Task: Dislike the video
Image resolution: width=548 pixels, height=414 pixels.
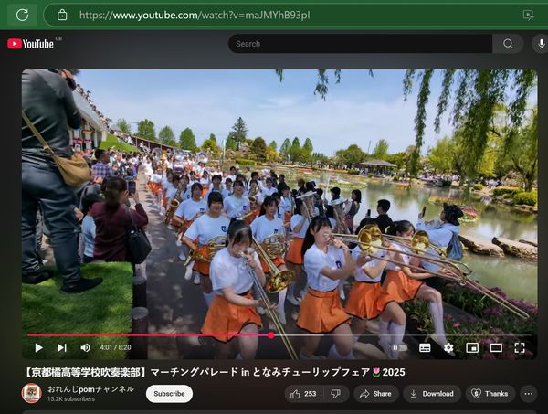Action: 336,394
